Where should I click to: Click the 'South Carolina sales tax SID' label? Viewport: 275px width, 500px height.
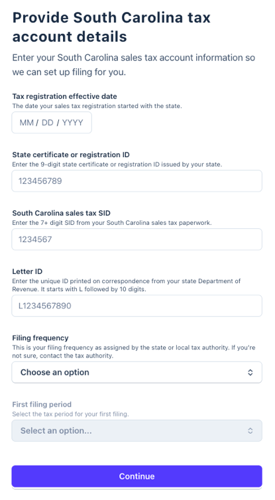62,213
